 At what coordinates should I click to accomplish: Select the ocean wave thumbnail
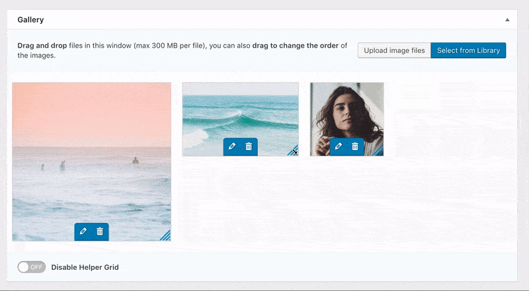pyautogui.click(x=240, y=109)
